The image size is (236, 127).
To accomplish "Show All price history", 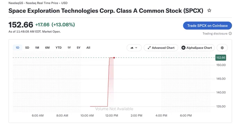I will coord(88,48).
